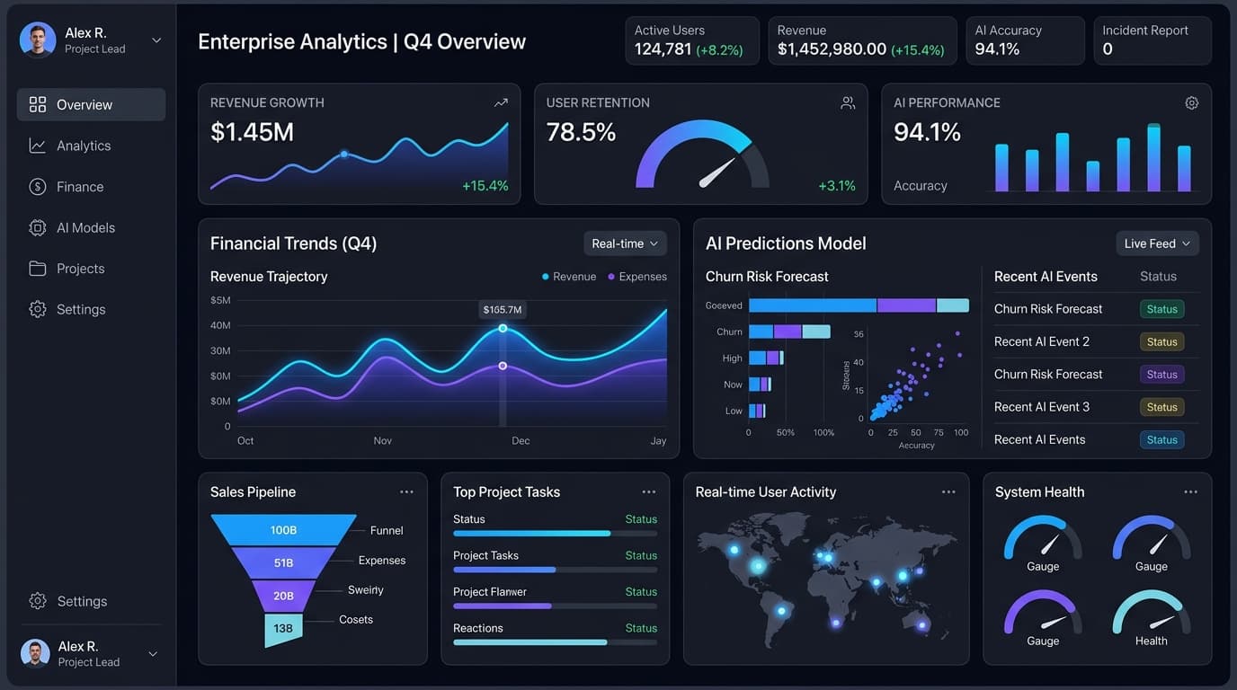This screenshot has height=690, width=1237.
Task: Click the Overview grid icon in sidebar
Action: click(38, 104)
